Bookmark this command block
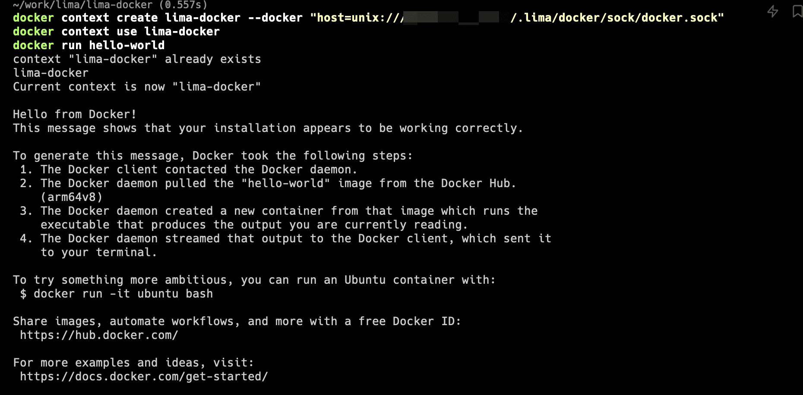Image resolution: width=803 pixels, height=395 pixels. 797,11
